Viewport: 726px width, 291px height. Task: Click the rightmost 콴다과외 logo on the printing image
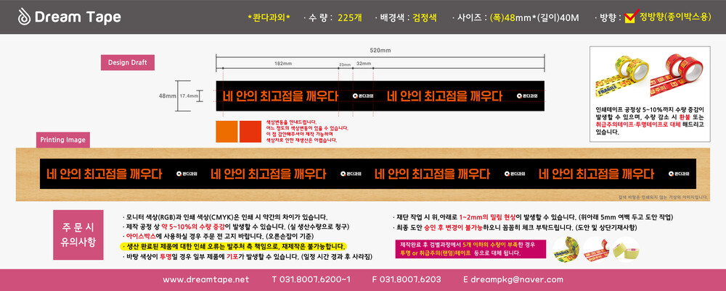675,173
